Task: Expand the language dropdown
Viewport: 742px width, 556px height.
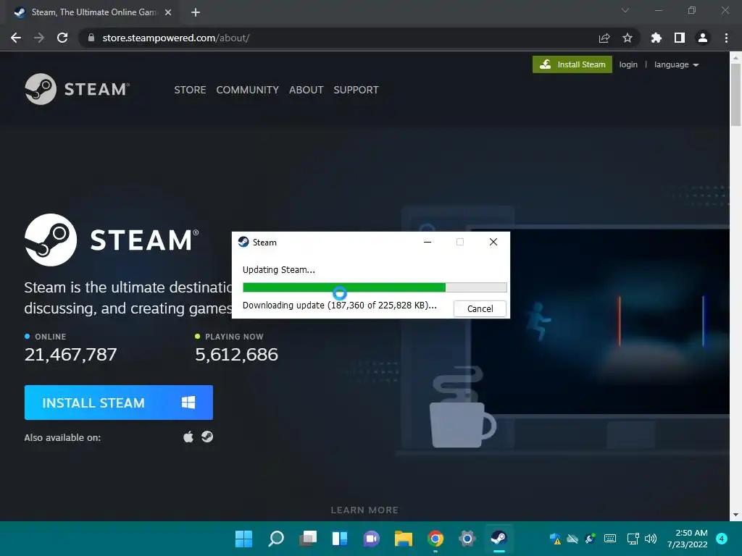Action: tap(676, 64)
